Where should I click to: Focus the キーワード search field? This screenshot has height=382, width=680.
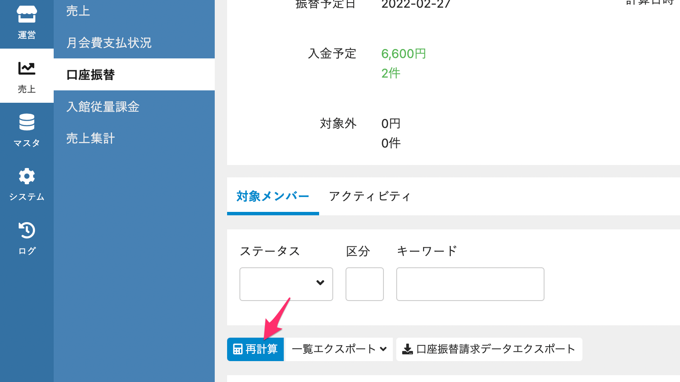pyautogui.click(x=470, y=284)
